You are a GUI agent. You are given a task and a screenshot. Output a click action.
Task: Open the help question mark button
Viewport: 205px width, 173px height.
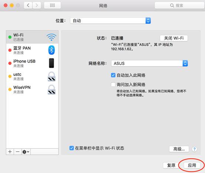coord(194,149)
